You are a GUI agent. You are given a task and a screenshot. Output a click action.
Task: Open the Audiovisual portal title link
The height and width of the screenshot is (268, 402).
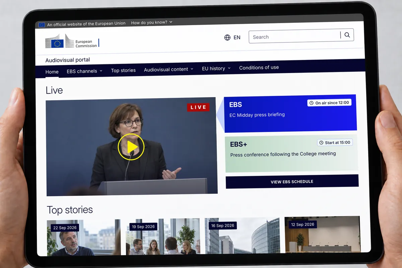68,60
